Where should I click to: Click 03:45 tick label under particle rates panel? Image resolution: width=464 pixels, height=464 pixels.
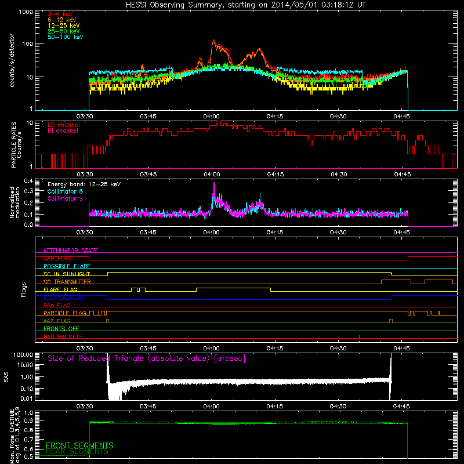coord(148,175)
